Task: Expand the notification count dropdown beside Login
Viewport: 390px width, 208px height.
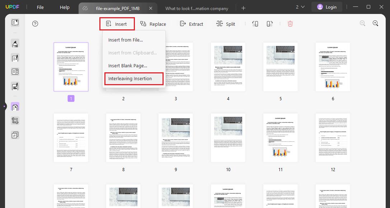Action: click(301, 6)
